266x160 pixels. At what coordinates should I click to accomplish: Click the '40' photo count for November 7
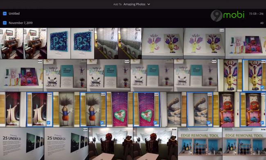[262, 23]
